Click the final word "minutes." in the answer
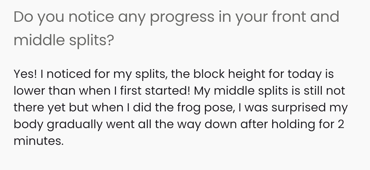 click(x=39, y=141)
